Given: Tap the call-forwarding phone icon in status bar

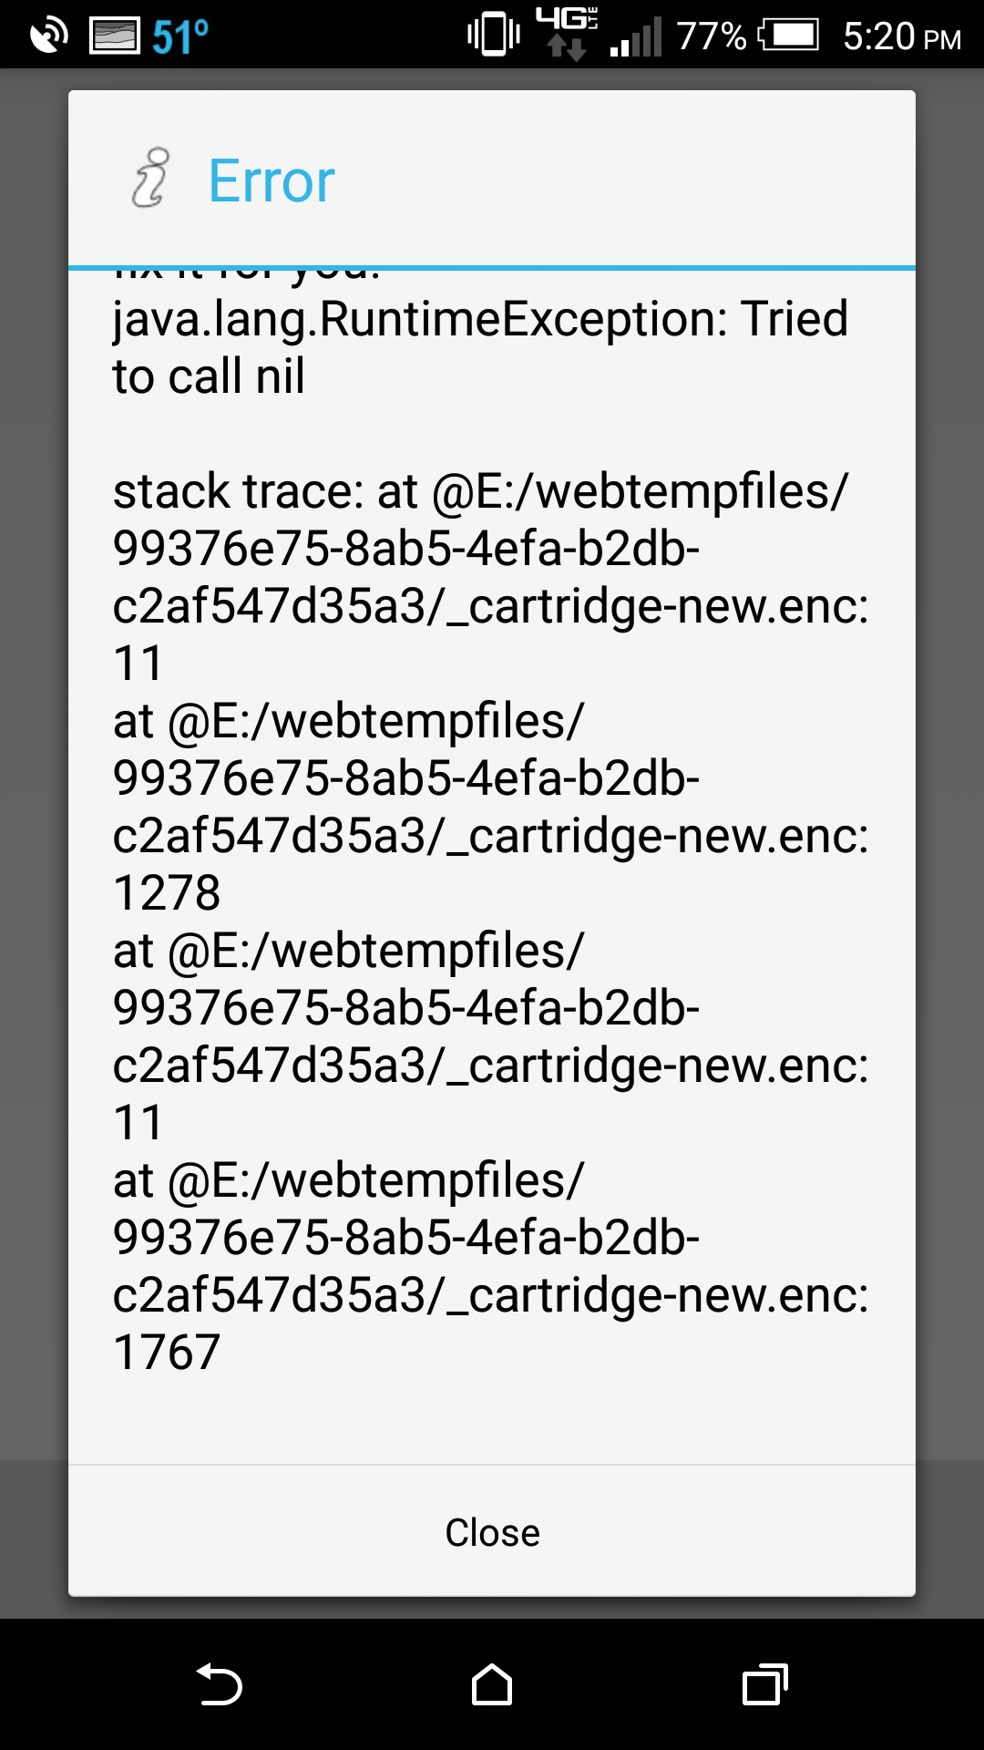Looking at the screenshot, I should 48,36.
